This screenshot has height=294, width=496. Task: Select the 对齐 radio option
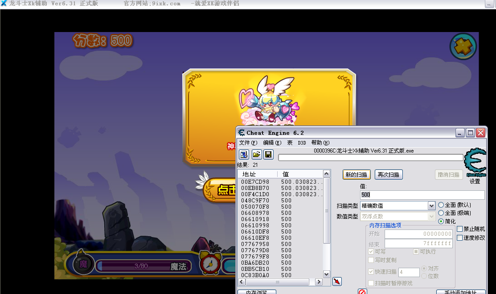[x=424, y=268]
